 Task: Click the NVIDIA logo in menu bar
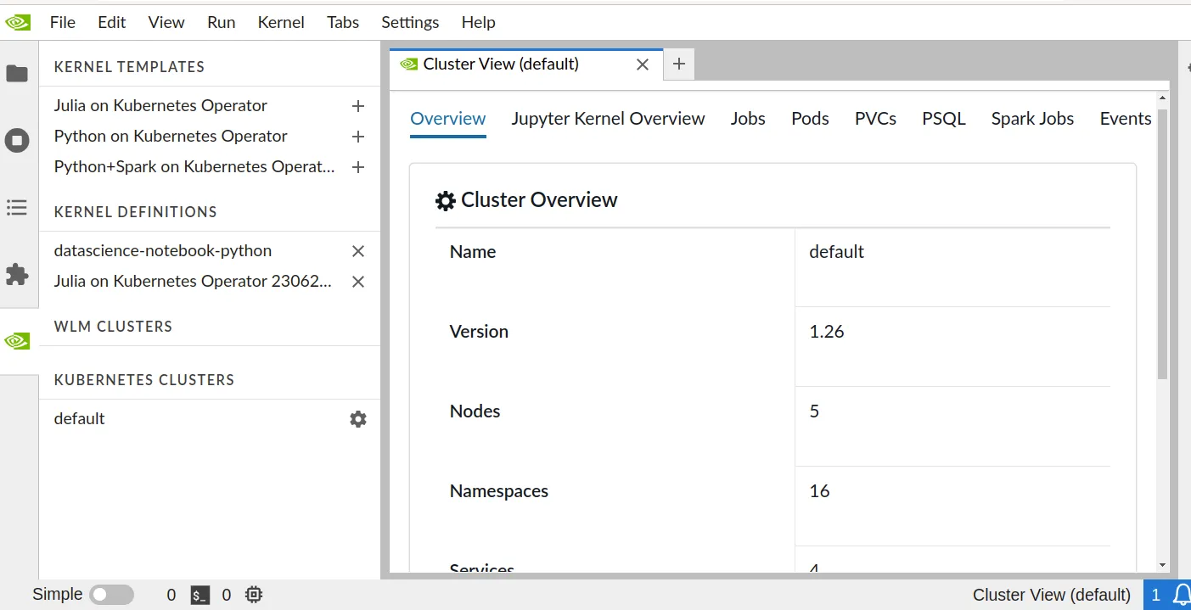[x=18, y=22]
